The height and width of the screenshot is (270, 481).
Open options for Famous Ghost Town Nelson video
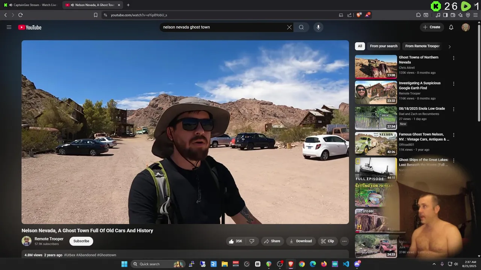(x=454, y=135)
